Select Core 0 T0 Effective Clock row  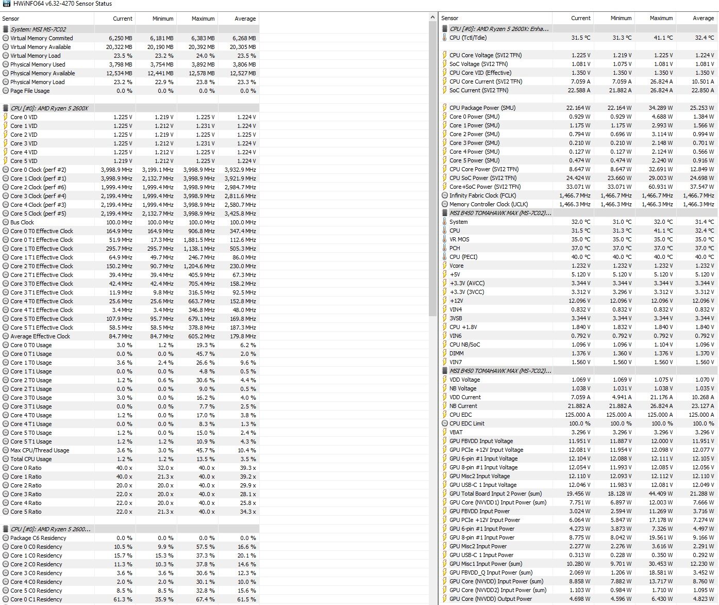click(129, 231)
